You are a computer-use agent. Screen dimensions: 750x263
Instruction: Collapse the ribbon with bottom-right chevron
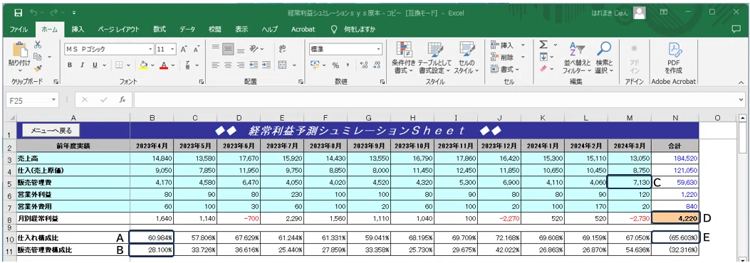(741, 82)
